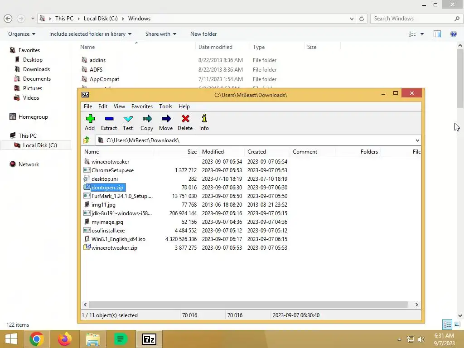Viewport: 464px width, 348px height.
Task: Click the 7-Zip horizontal scrollbar
Action: 249,304
